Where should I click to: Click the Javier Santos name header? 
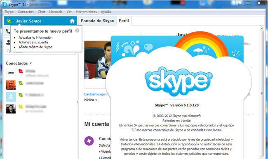click(x=28, y=21)
